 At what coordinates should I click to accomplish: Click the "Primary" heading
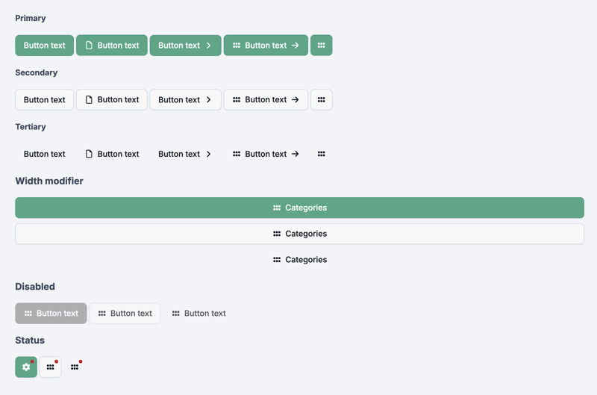click(31, 18)
